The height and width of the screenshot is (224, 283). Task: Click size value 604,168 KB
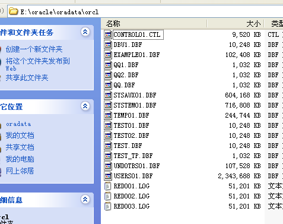coord(243,95)
